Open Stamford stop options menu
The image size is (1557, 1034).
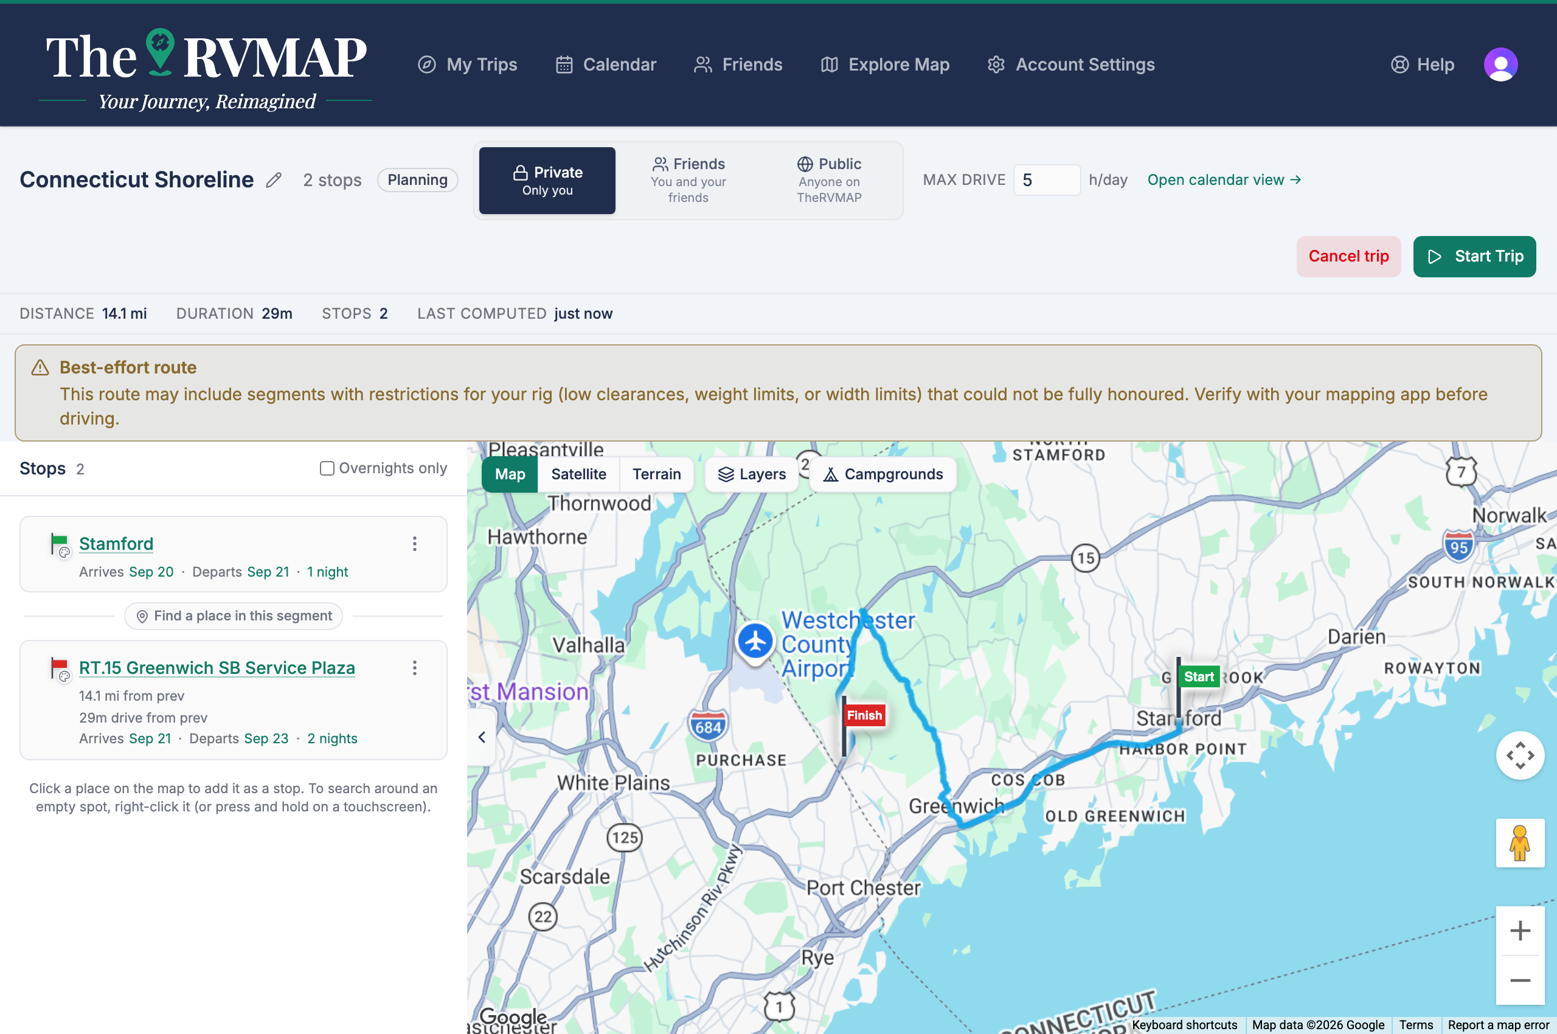tap(414, 543)
